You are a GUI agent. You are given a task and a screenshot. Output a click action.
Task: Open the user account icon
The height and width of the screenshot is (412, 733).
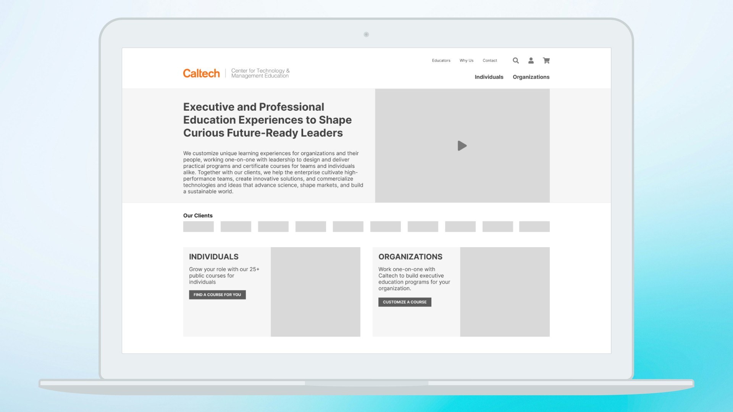[531, 61]
